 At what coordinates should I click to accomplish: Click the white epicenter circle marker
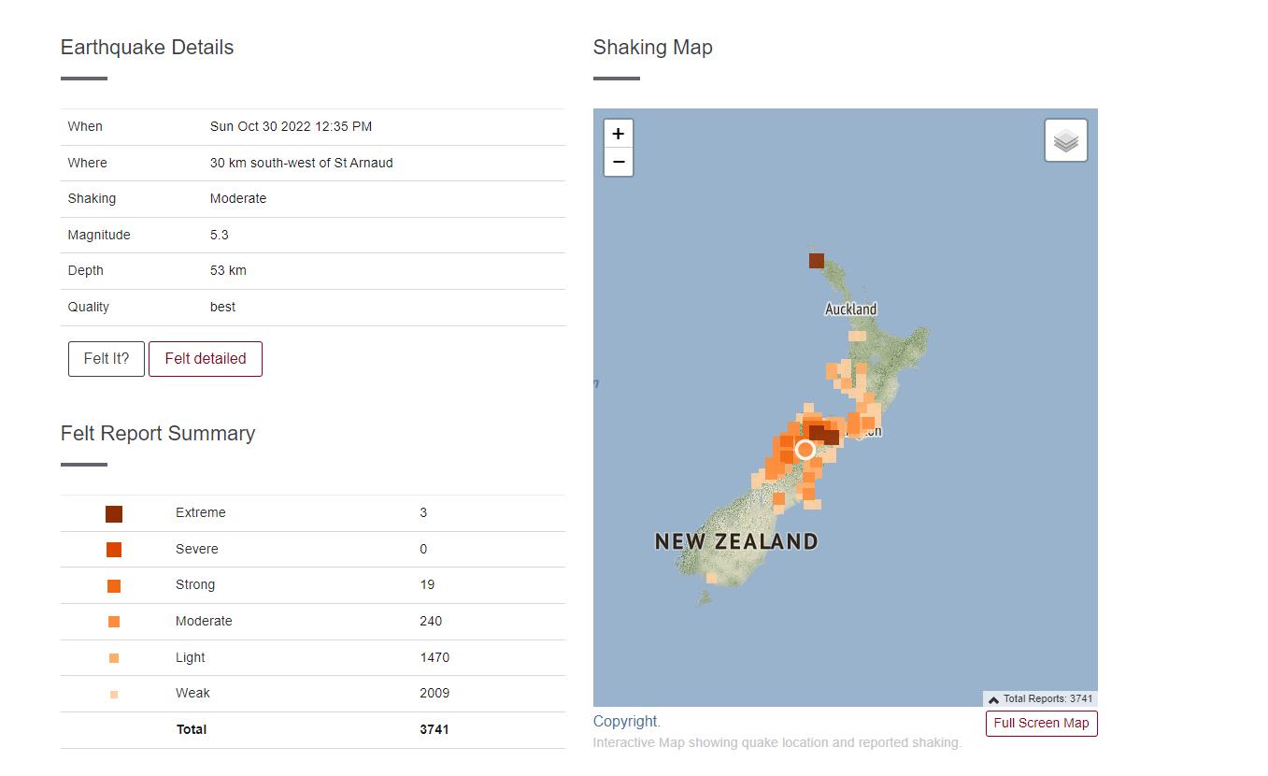pyautogui.click(x=805, y=450)
